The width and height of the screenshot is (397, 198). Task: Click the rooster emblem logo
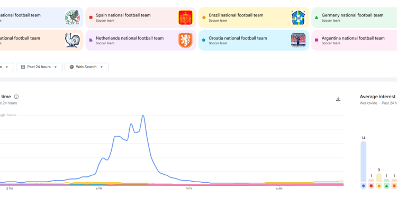[73, 41]
